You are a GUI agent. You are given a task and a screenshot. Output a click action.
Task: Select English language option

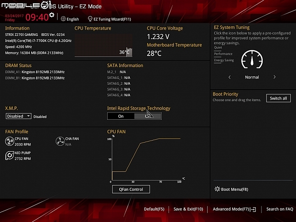click(73, 19)
